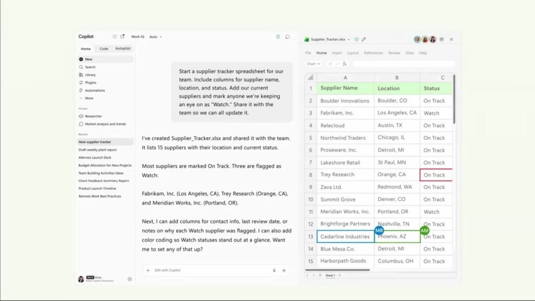Image resolution: width=535 pixels, height=301 pixels.
Task: Click the pencil edit icon beside filename
Action: pos(364,39)
